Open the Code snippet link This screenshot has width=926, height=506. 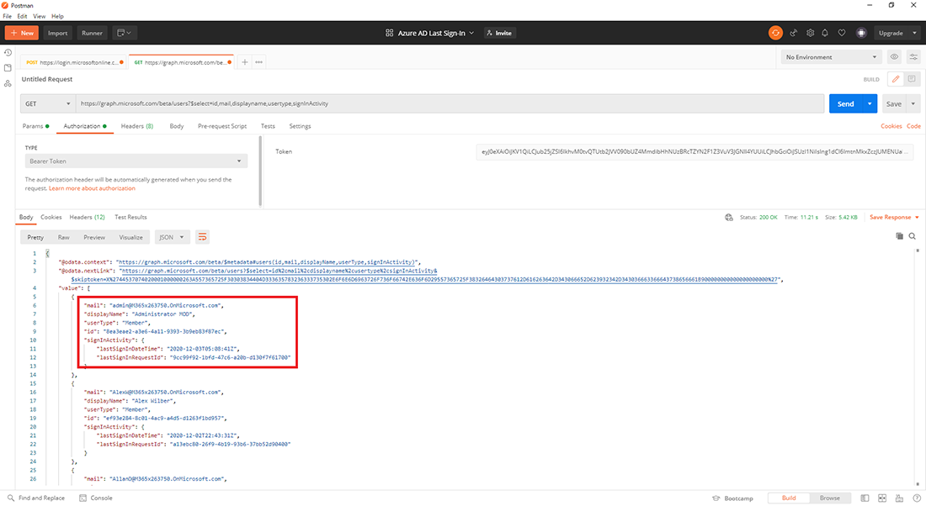pyautogui.click(x=913, y=126)
